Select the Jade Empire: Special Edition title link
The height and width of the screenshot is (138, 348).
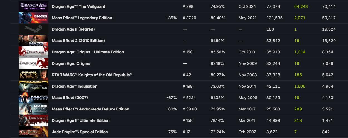80,132
